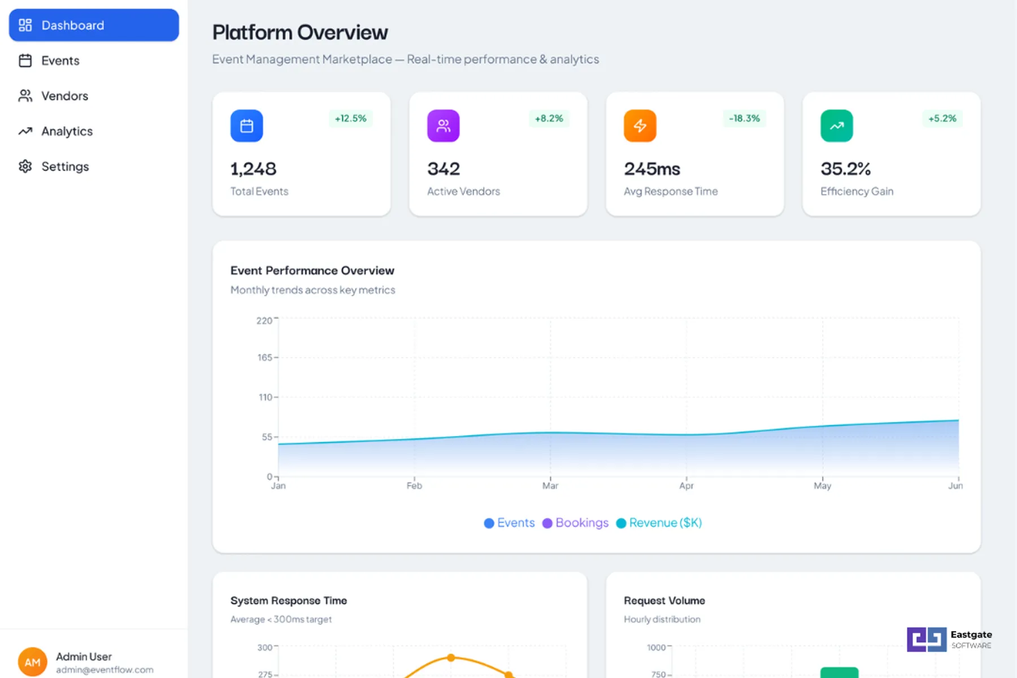
Task: Click the Total Events label
Action: (x=259, y=192)
